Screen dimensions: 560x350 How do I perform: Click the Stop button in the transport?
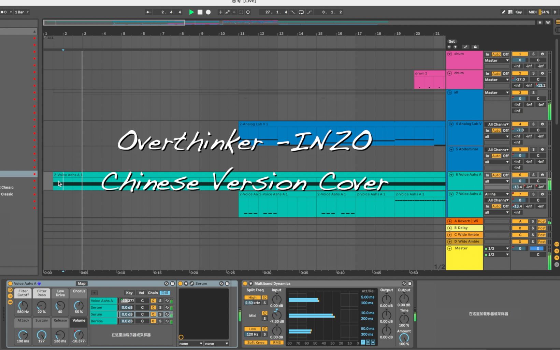pos(200,12)
